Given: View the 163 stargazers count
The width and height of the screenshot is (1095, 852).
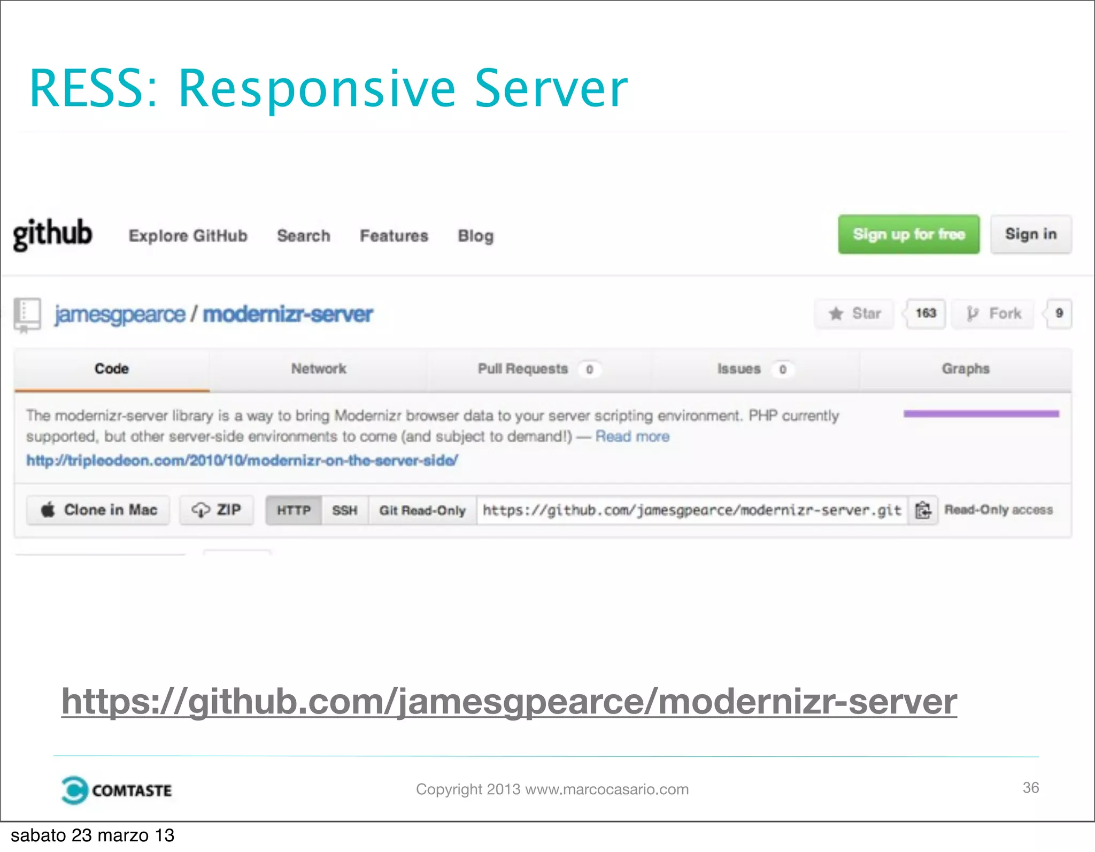Looking at the screenshot, I should (926, 313).
